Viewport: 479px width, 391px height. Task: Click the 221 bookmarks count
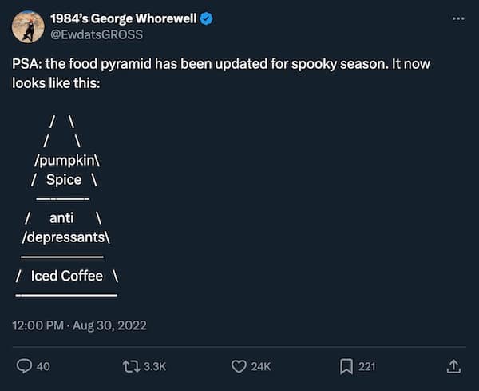point(367,366)
